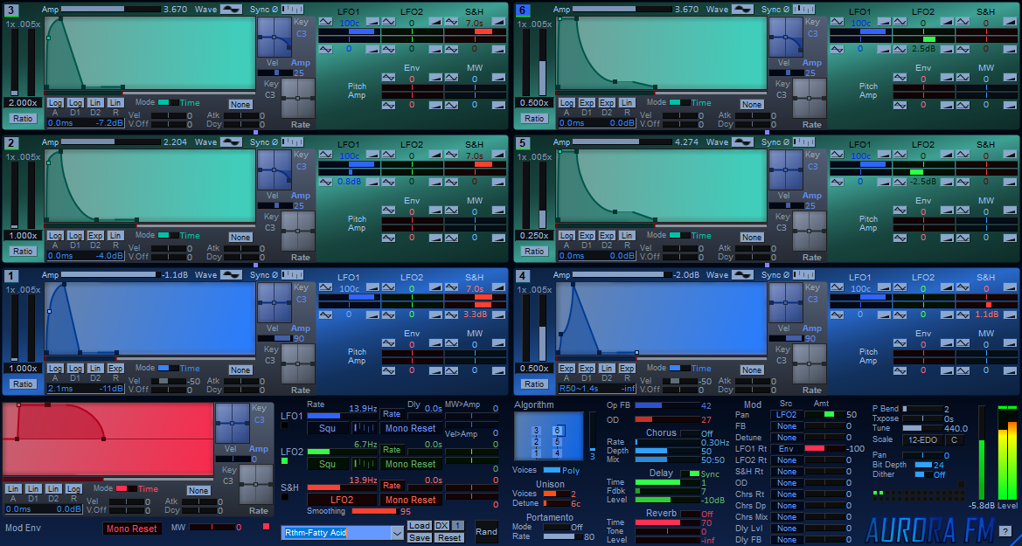This screenshot has height=546, width=1022.
Task: Click operator 2's number badge
Action: 11,142
